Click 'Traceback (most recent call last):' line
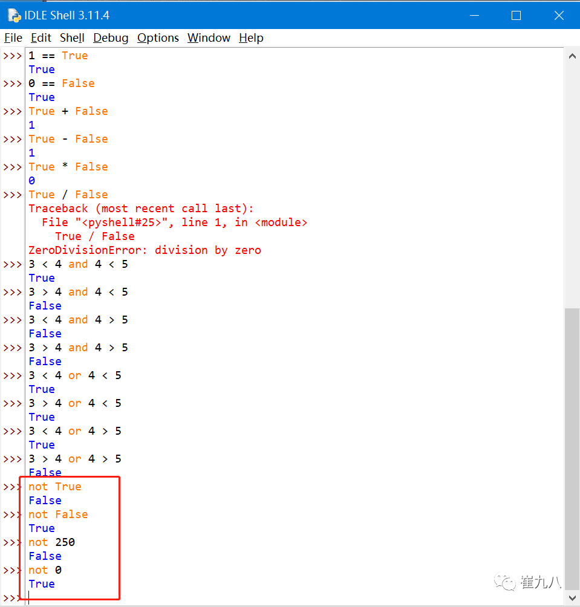580x607 pixels. click(141, 209)
